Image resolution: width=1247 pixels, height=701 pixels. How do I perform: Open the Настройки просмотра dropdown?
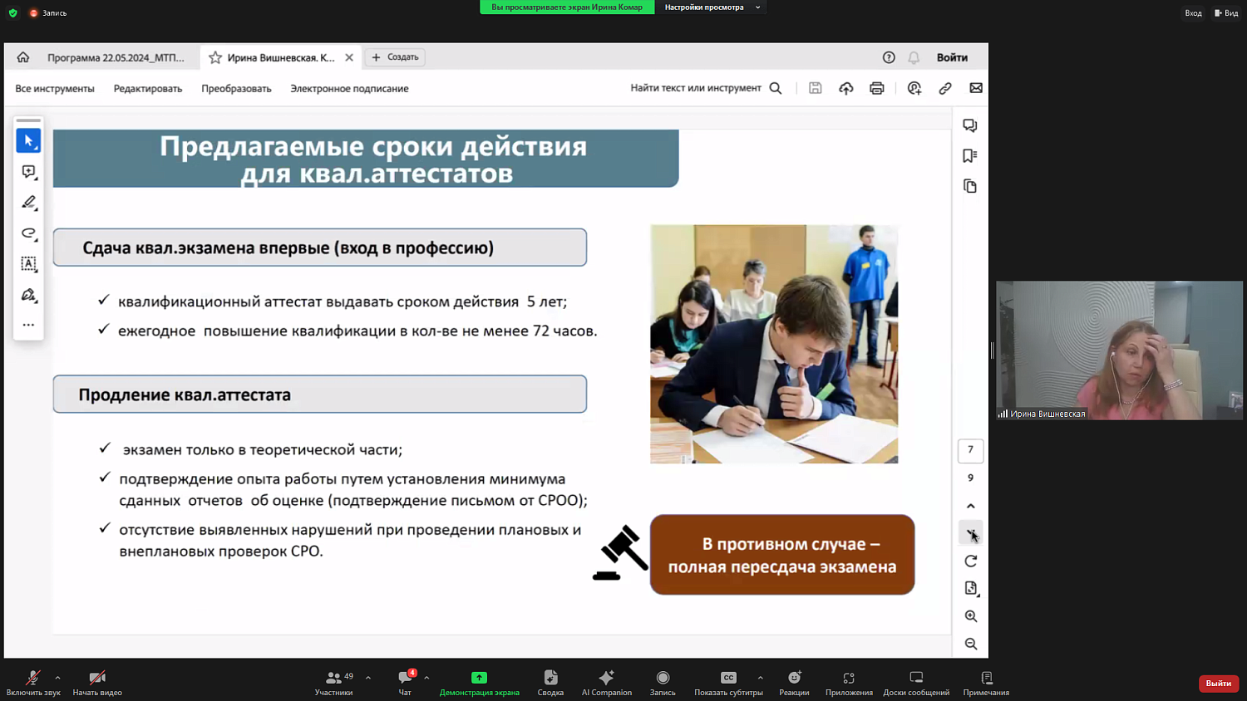tap(711, 7)
